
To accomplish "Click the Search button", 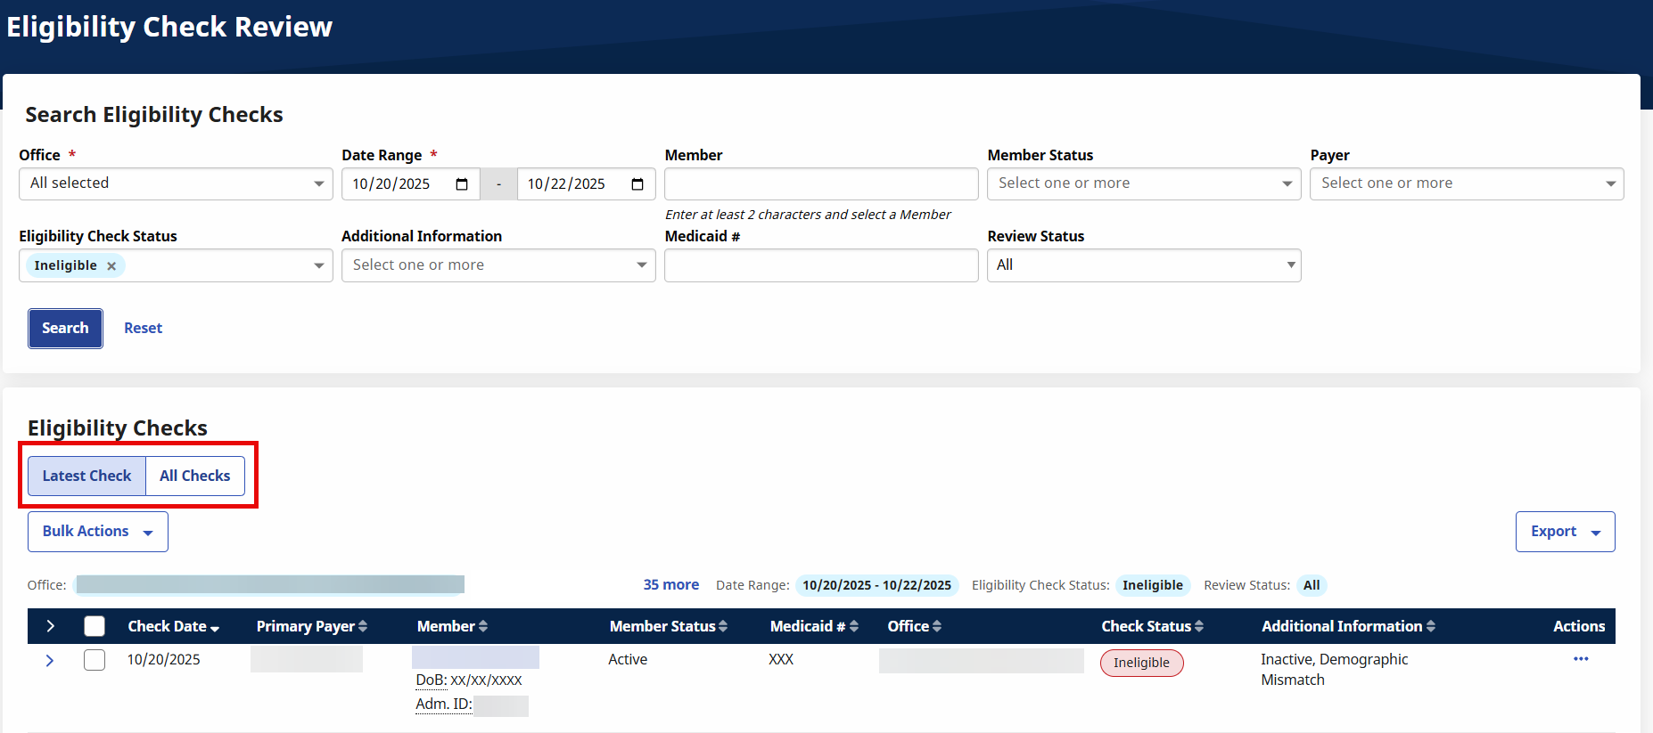I will tap(65, 329).
